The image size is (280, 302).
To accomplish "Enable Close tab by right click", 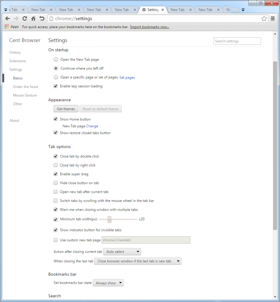I will tap(55, 165).
